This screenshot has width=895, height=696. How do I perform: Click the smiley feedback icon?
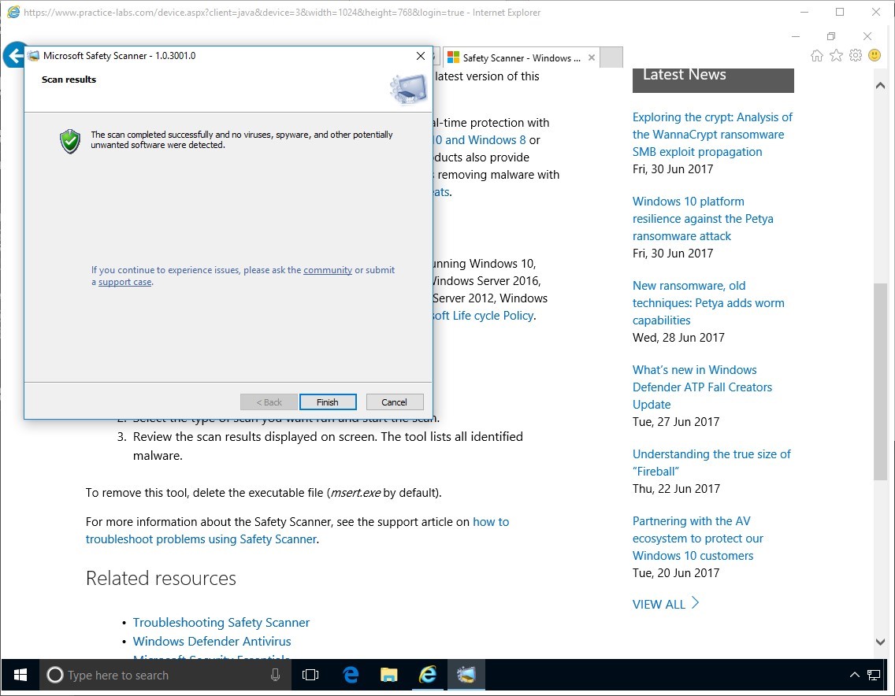click(x=875, y=55)
